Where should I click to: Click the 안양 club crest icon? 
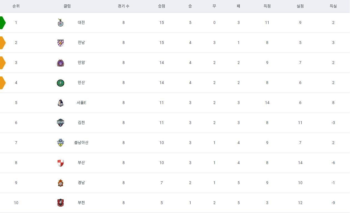click(x=61, y=63)
